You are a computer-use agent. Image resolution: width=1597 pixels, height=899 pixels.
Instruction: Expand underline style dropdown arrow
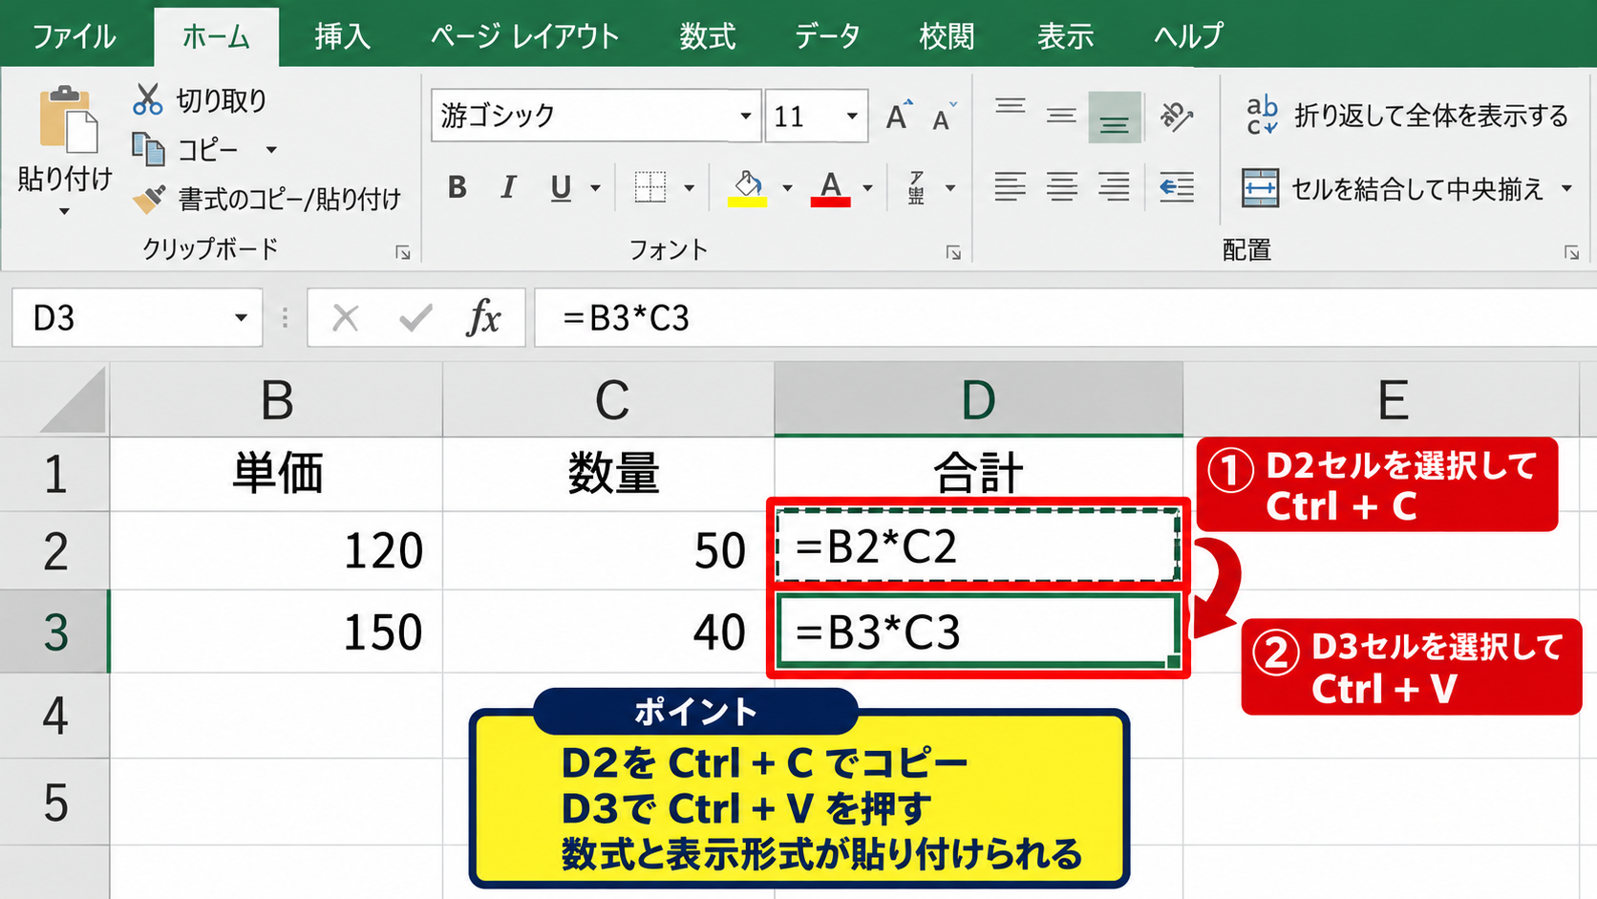[x=595, y=188]
